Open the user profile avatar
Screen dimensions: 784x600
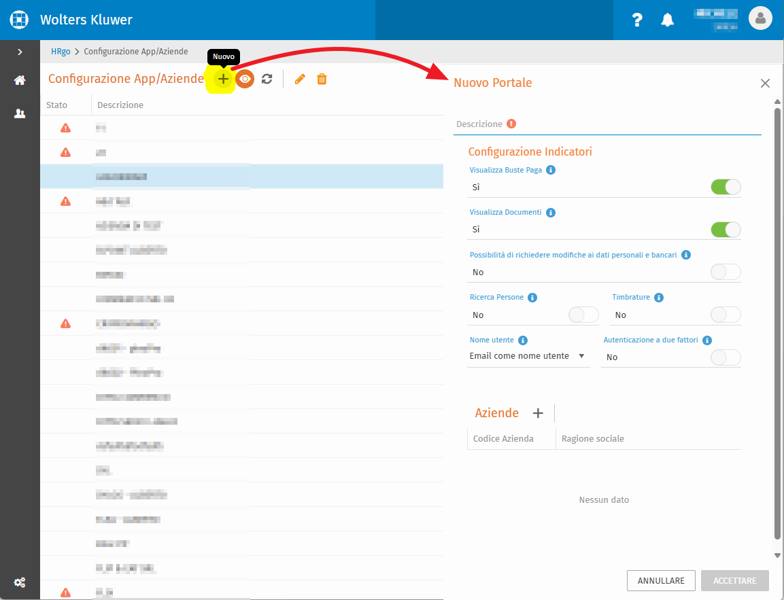pyautogui.click(x=760, y=18)
